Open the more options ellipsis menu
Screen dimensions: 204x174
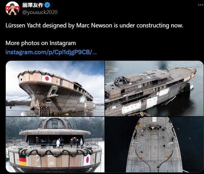(201, 5)
